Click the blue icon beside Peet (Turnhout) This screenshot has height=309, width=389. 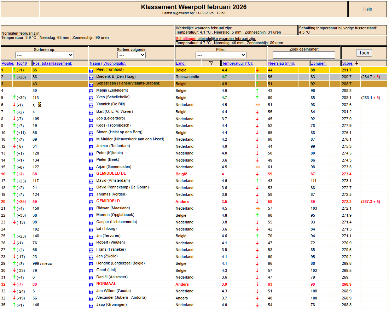(x=91, y=70)
